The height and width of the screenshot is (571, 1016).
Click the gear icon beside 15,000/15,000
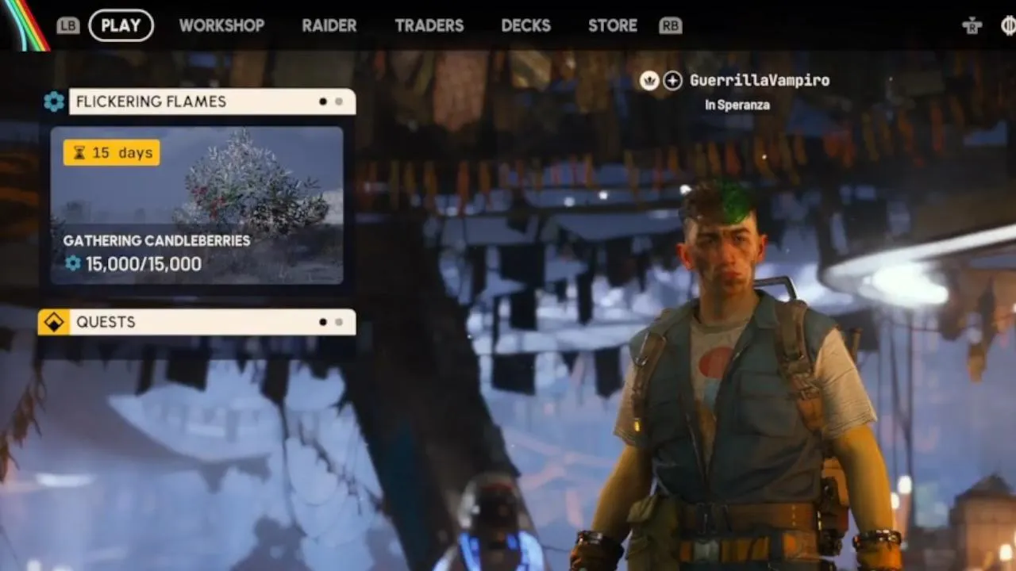(73, 263)
